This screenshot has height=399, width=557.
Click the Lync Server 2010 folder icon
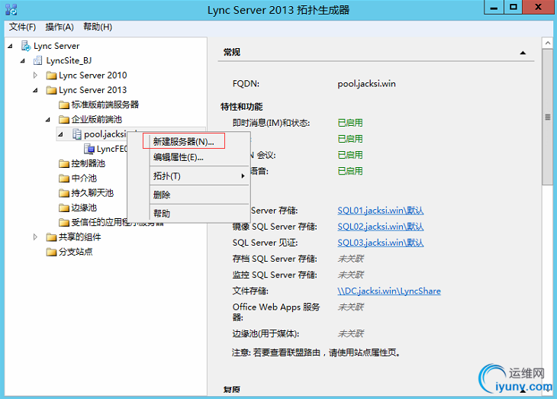click(x=52, y=76)
